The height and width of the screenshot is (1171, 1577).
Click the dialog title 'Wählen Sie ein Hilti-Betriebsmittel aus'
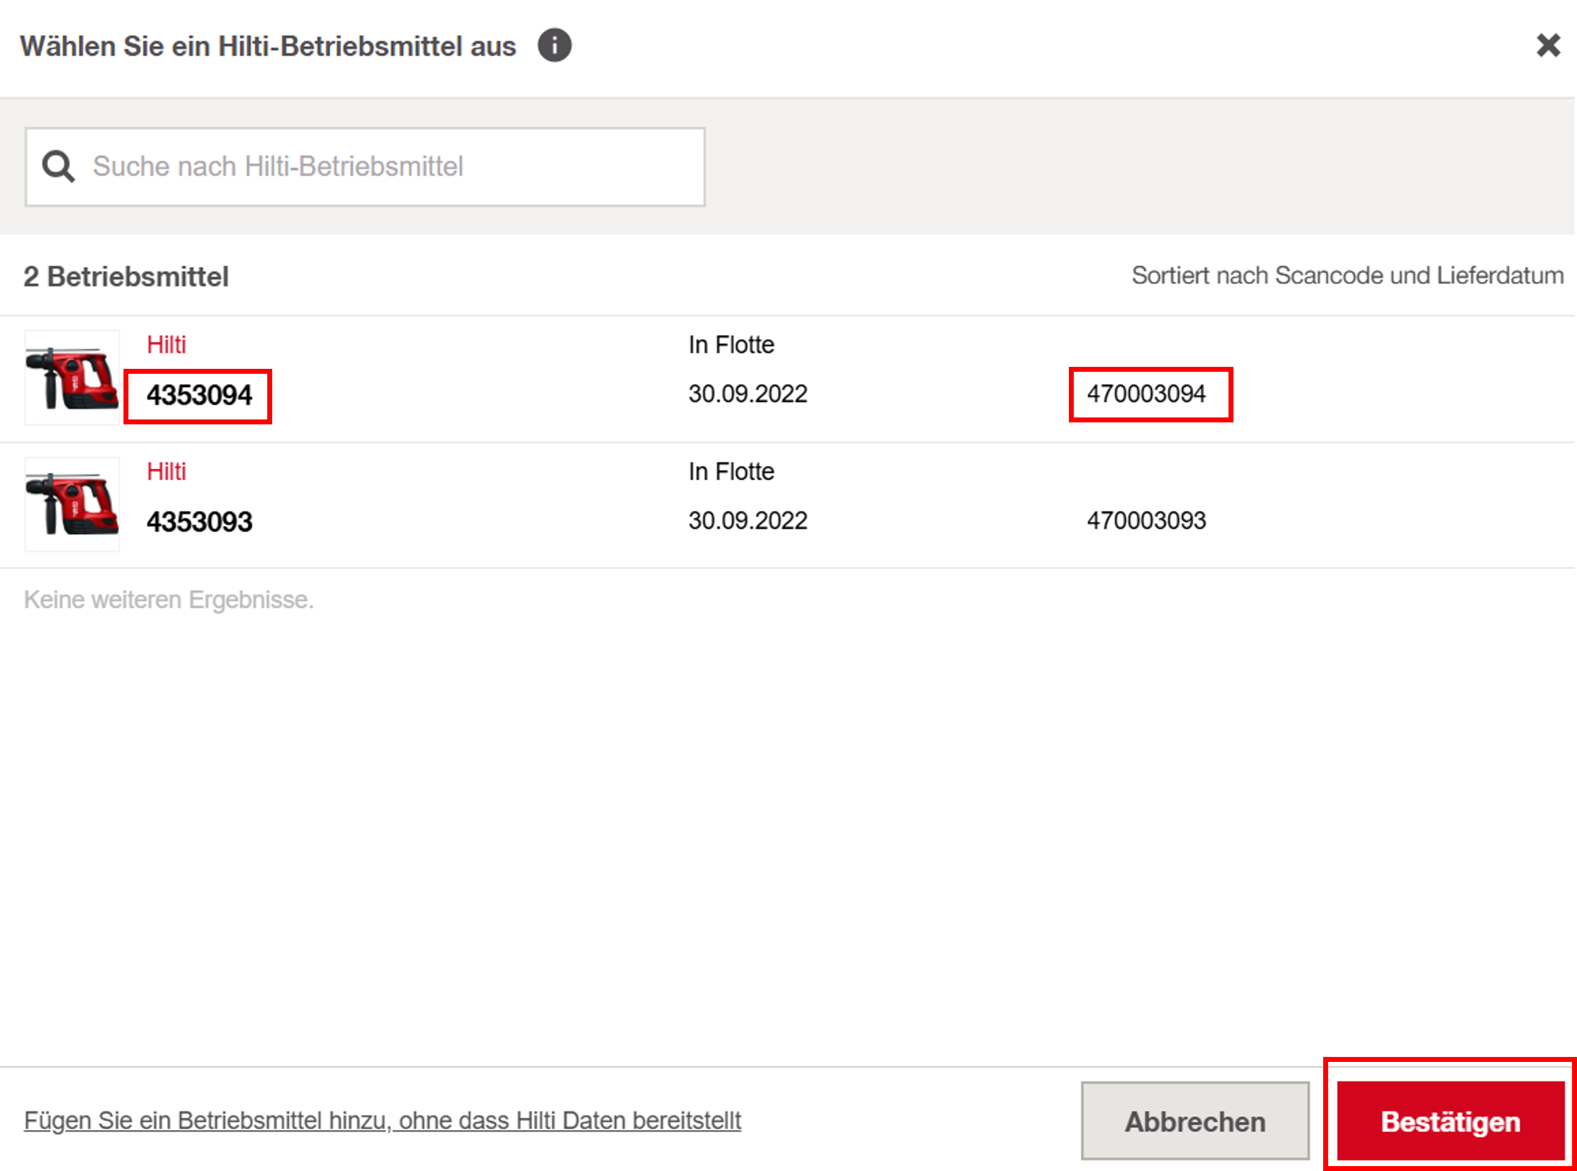[x=268, y=47]
